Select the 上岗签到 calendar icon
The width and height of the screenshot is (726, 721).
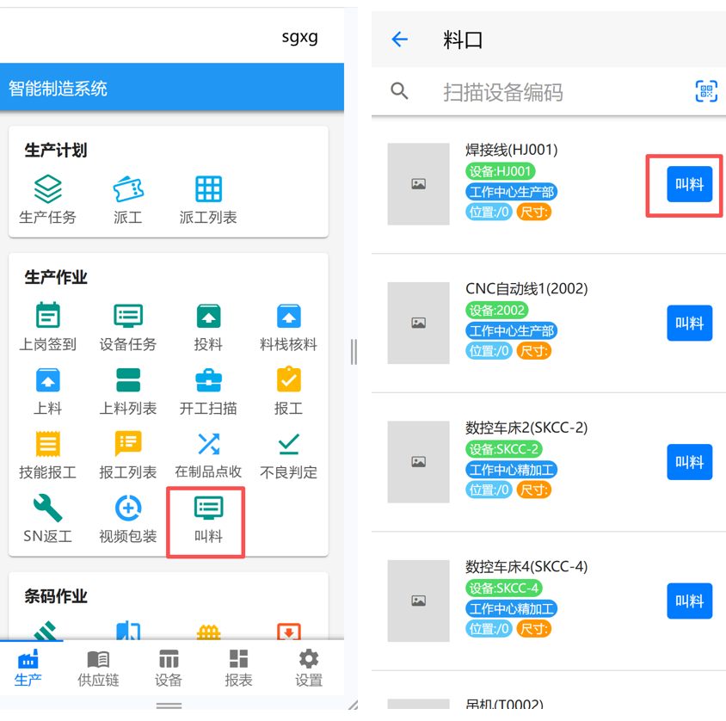(x=48, y=317)
